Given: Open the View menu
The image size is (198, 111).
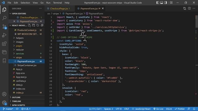Looking at the screenshot, I should 35,3.
